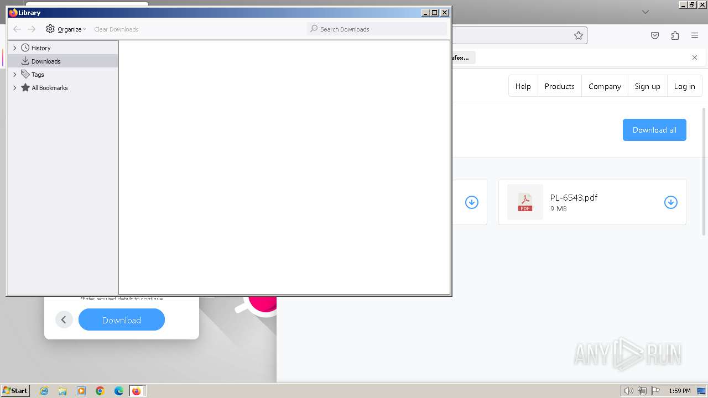The image size is (708, 398).
Task: Click the Log in link
Action: tap(685, 86)
